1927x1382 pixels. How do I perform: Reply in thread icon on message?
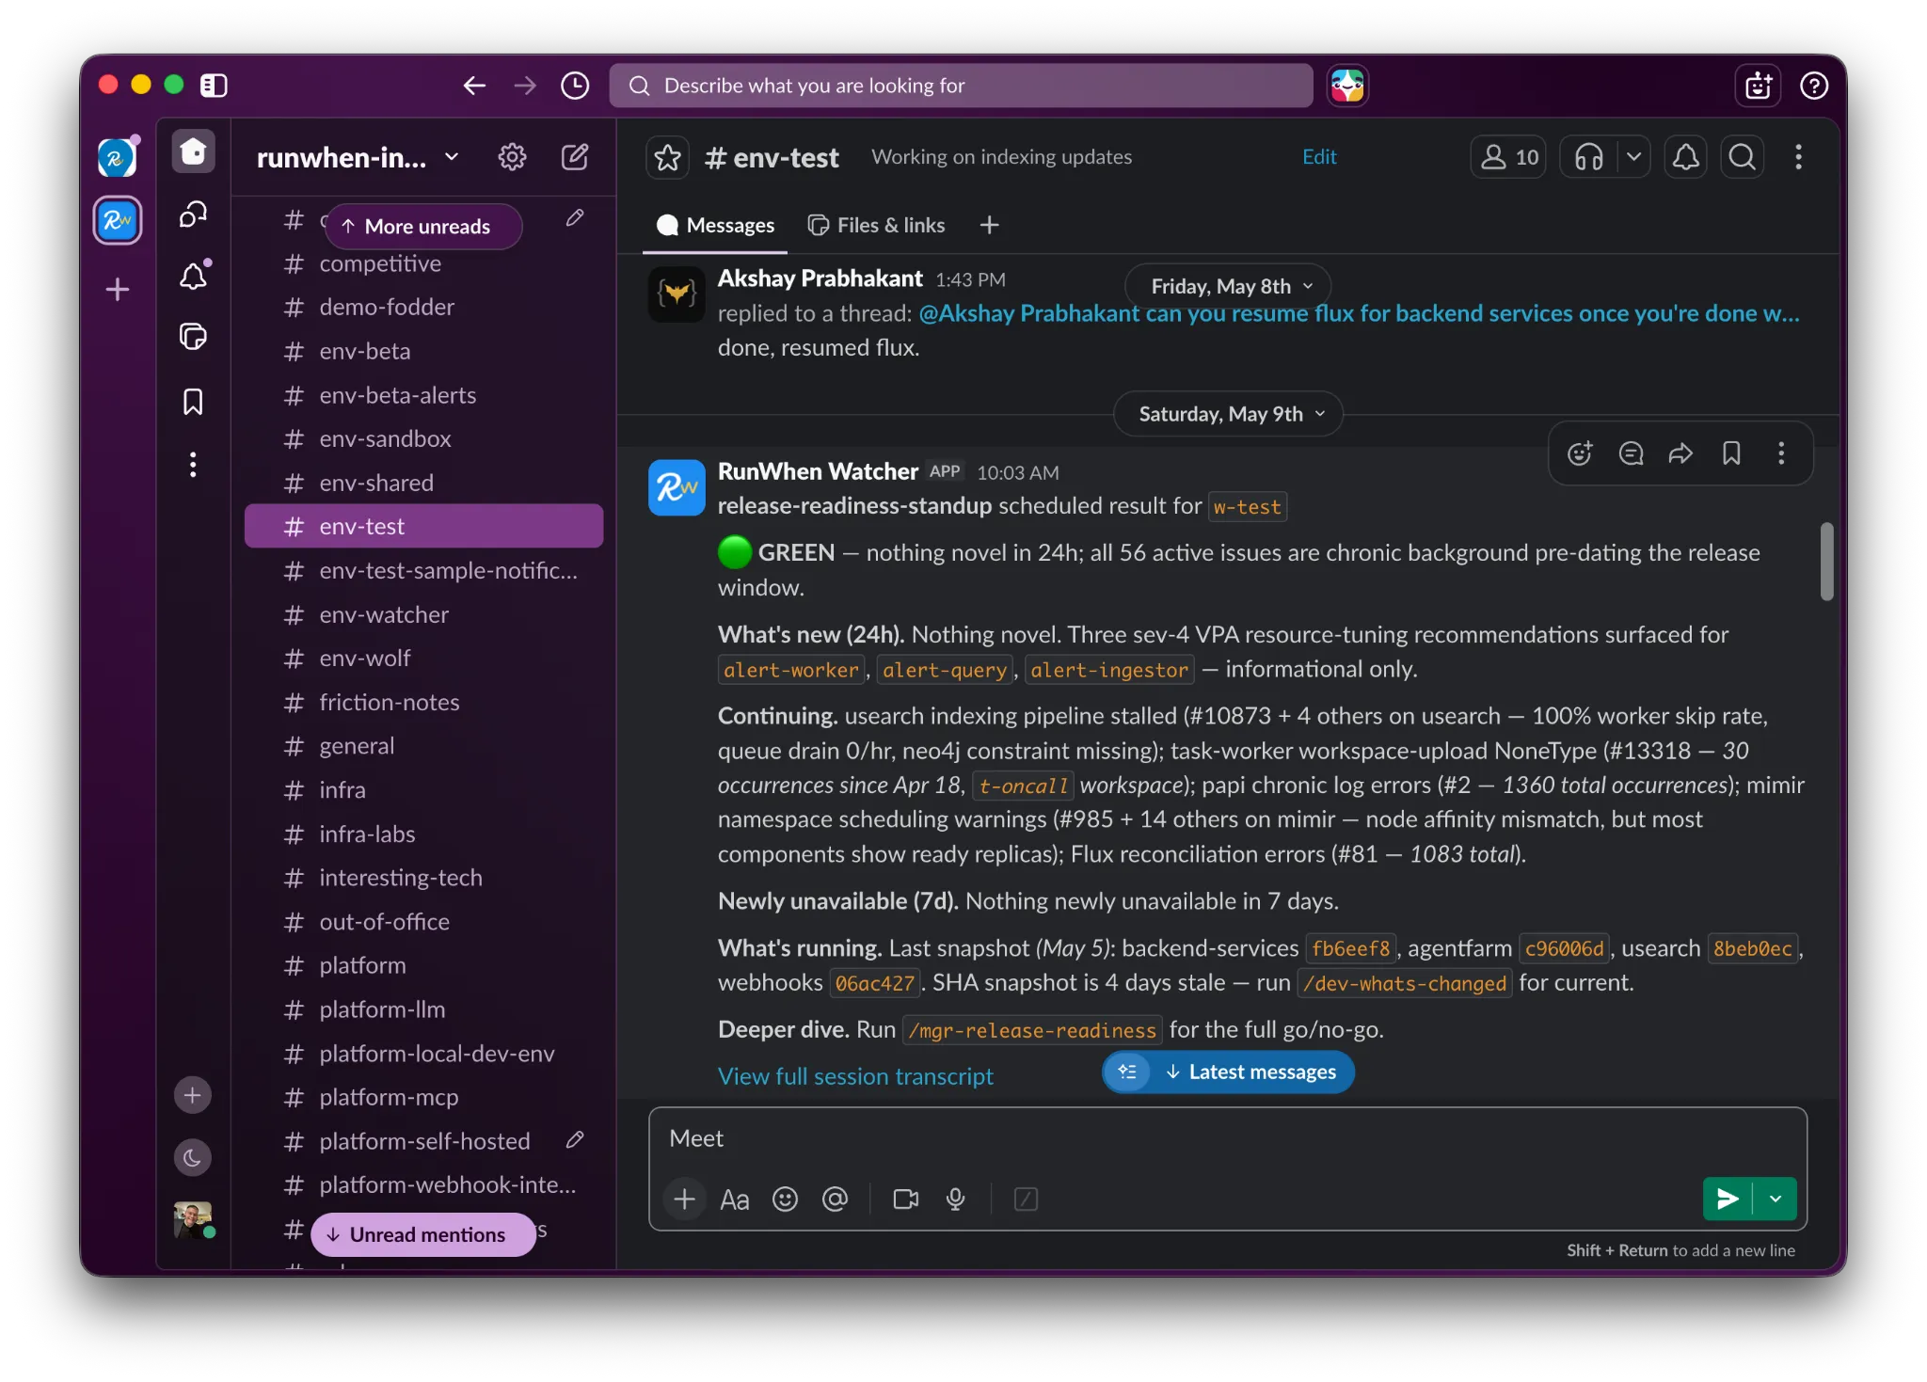pos(1631,453)
